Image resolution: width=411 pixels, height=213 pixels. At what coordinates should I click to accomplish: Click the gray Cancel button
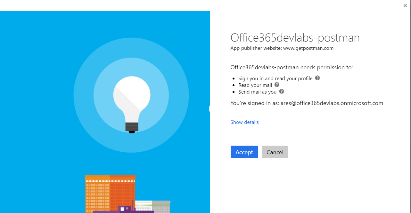tap(275, 152)
